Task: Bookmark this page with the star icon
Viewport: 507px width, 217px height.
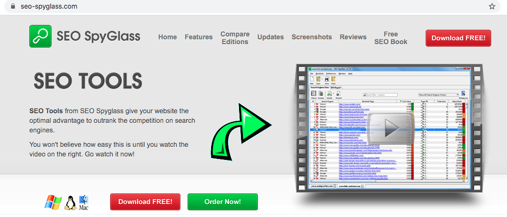Action: click(492, 6)
